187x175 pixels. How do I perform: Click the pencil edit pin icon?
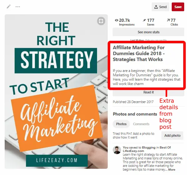click(9, 7)
